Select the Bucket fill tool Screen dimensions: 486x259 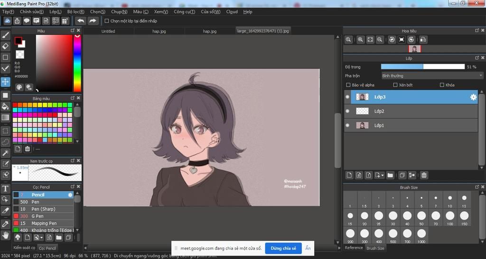coord(6,107)
